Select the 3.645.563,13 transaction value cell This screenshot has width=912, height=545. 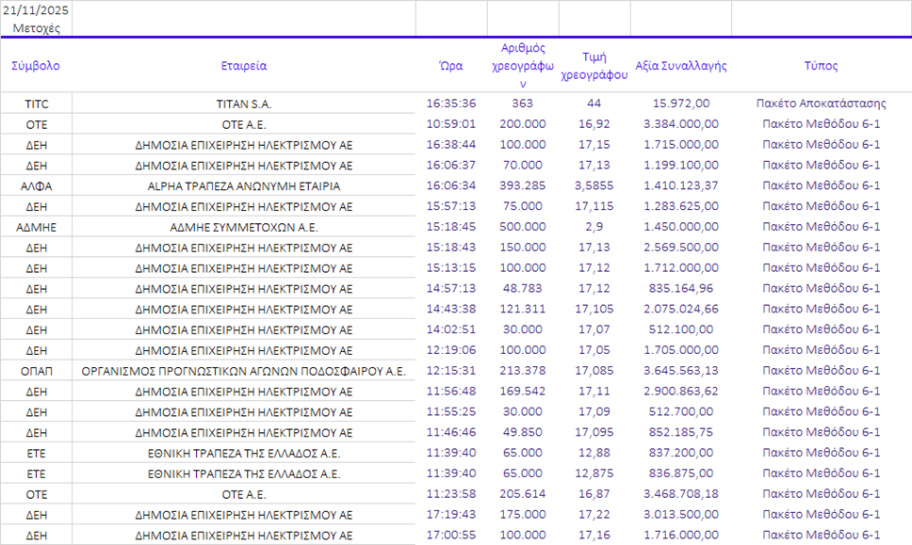coord(681,371)
